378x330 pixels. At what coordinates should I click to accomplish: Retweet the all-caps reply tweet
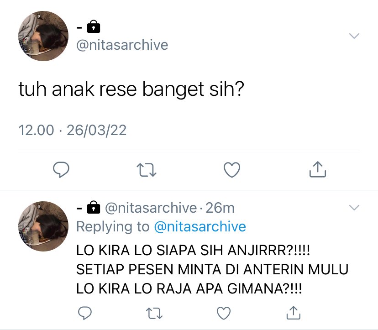point(154,313)
